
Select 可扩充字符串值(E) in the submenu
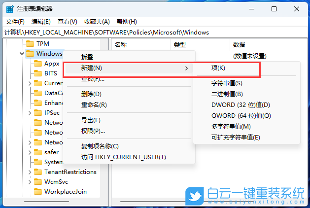pyautogui.click(x=246, y=138)
